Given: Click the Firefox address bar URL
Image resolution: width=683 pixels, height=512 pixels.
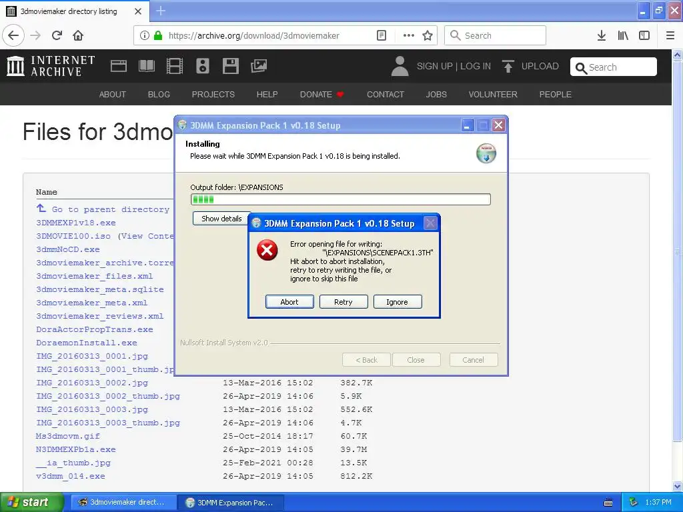Looking at the screenshot, I should [254, 36].
